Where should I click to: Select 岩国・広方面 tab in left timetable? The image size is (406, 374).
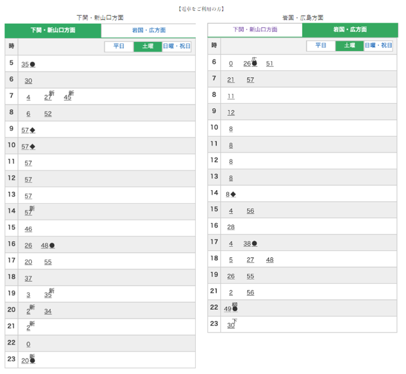(148, 31)
